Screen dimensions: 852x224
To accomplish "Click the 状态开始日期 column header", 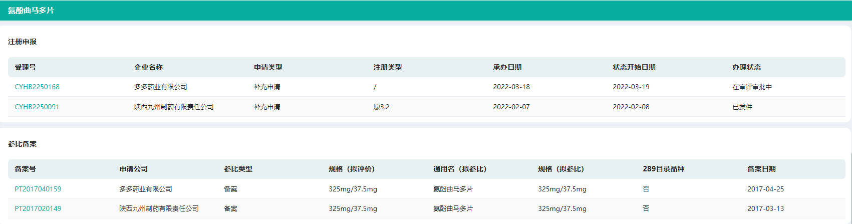I will click(x=634, y=67).
